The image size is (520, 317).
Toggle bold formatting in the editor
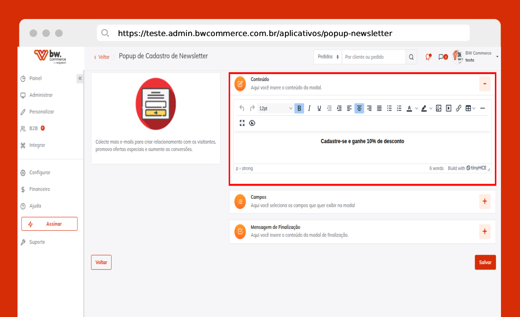(x=299, y=109)
